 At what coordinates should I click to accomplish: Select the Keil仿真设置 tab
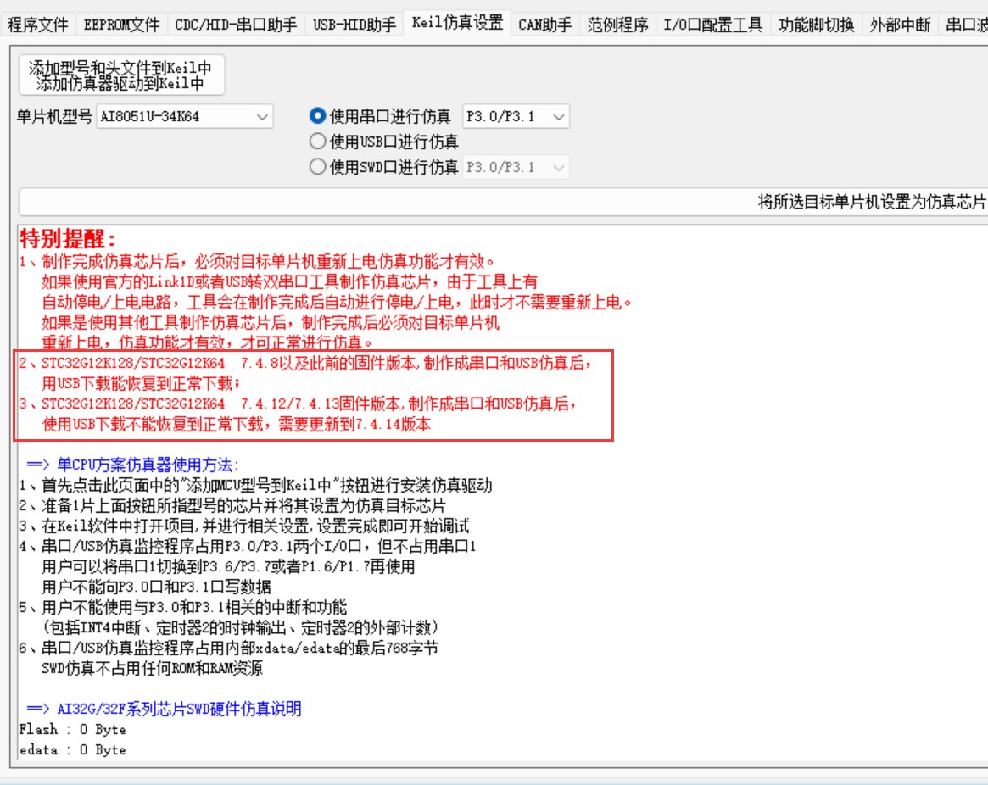[457, 23]
